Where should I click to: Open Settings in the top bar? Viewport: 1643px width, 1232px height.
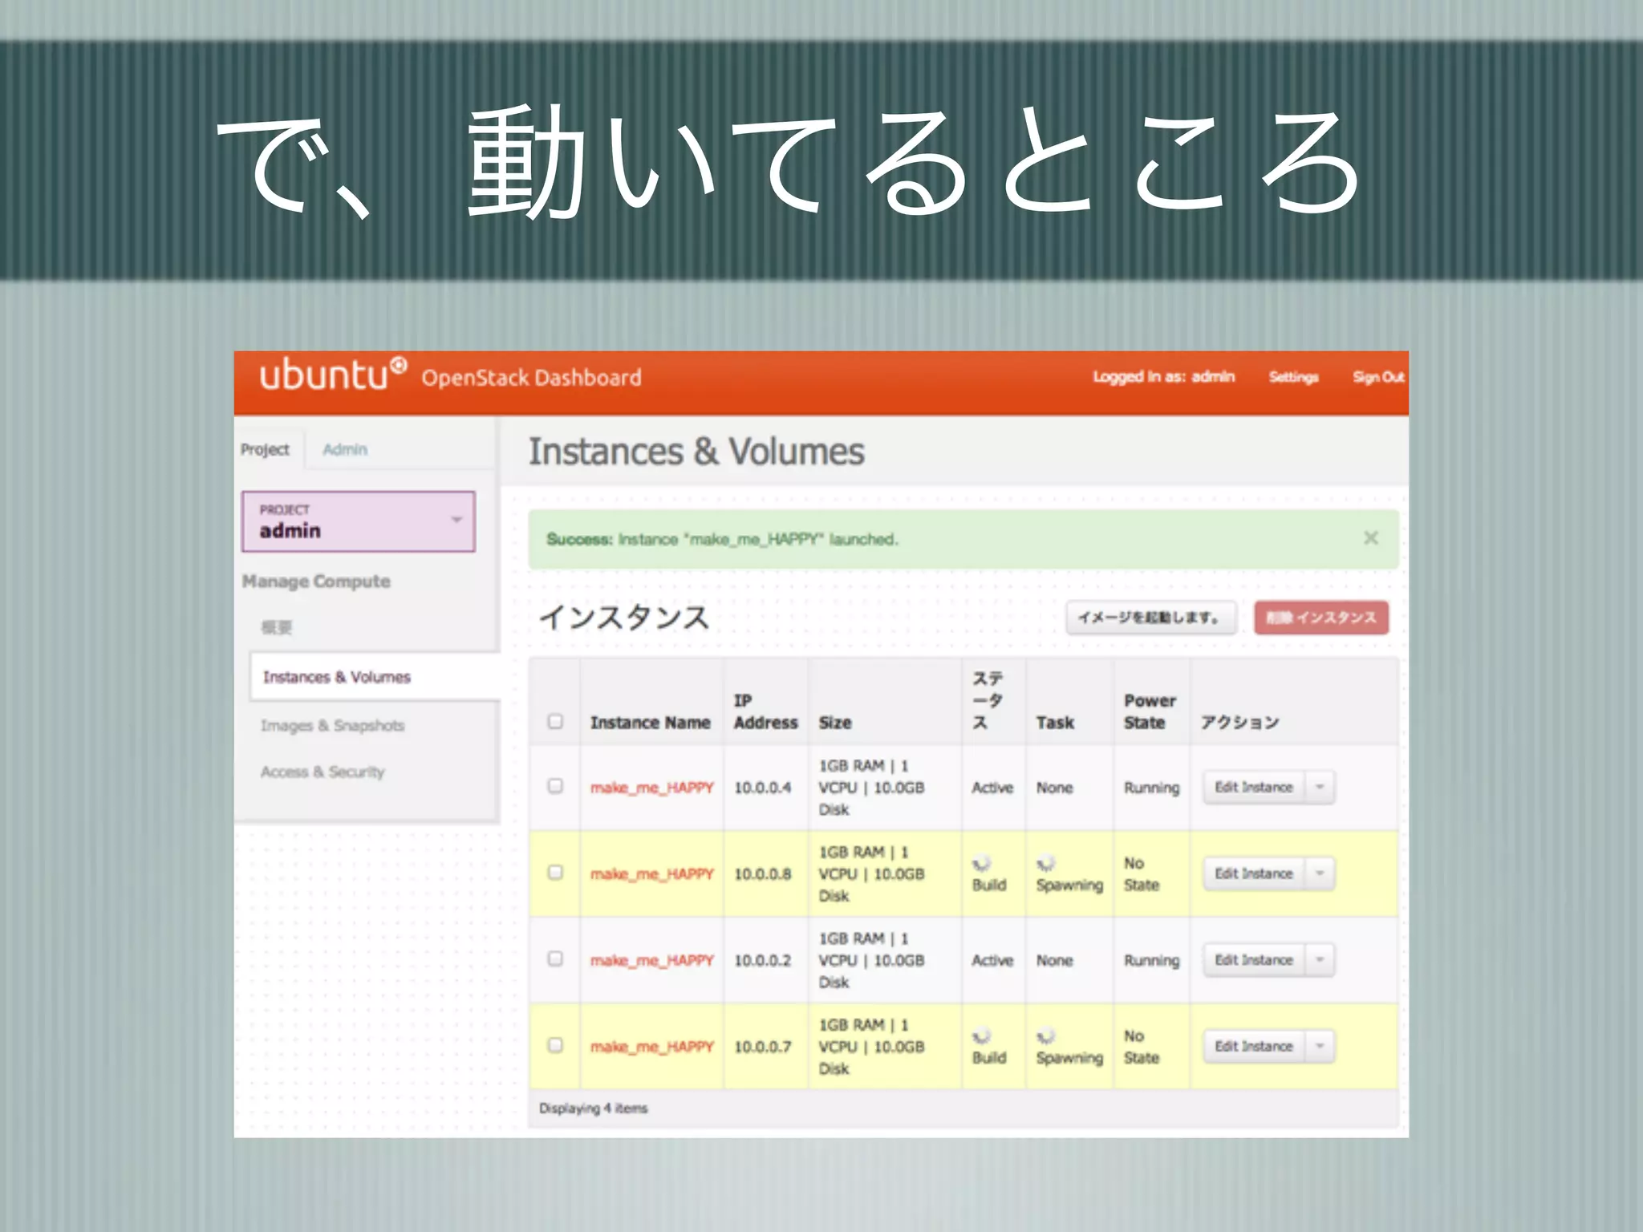pyautogui.click(x=1293, y=377)
